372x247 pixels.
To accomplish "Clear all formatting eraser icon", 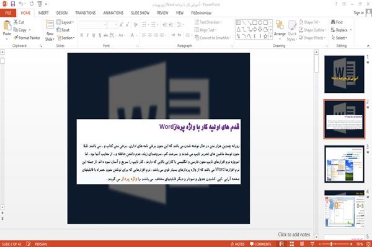I will tap(135, 25).
